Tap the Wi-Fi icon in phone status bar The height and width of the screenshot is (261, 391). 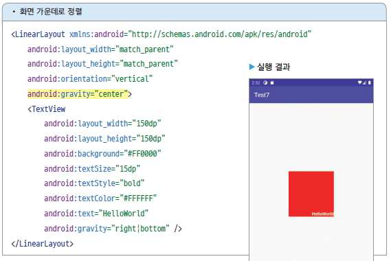click(359, 82)
